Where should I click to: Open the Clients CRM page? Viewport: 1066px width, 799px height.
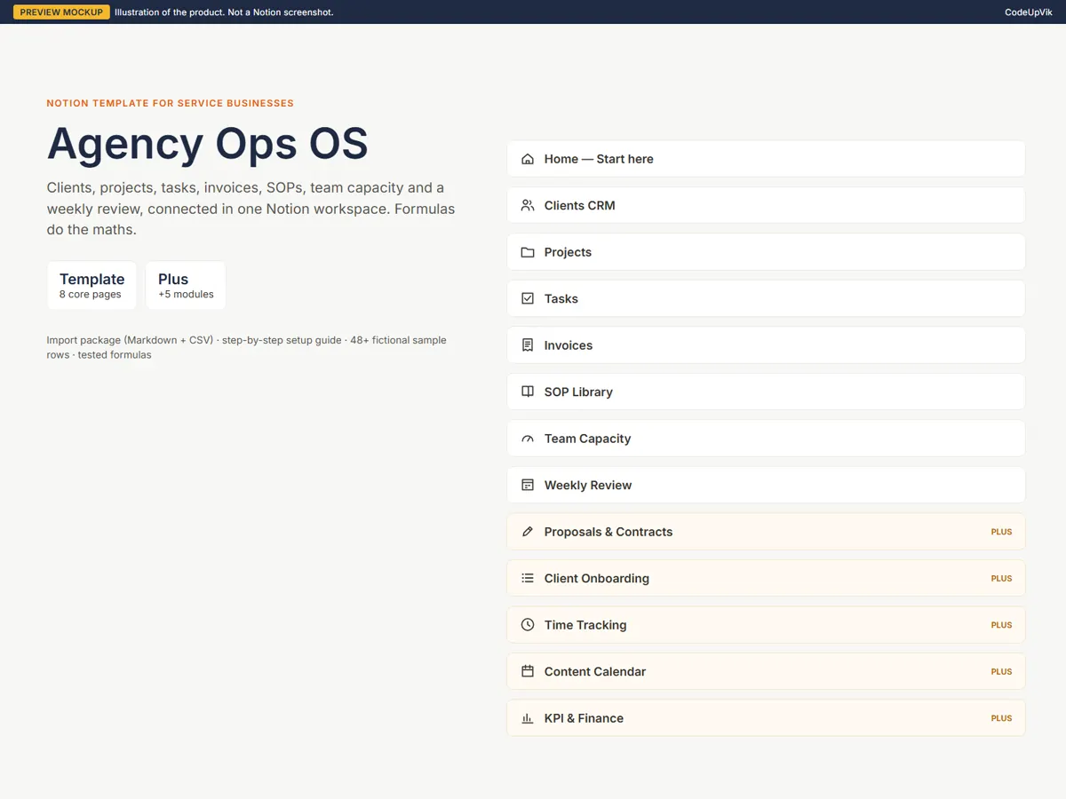tap(766, 205)
